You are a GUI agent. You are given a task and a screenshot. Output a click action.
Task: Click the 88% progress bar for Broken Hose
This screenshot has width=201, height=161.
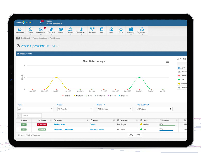click(168, 126)
